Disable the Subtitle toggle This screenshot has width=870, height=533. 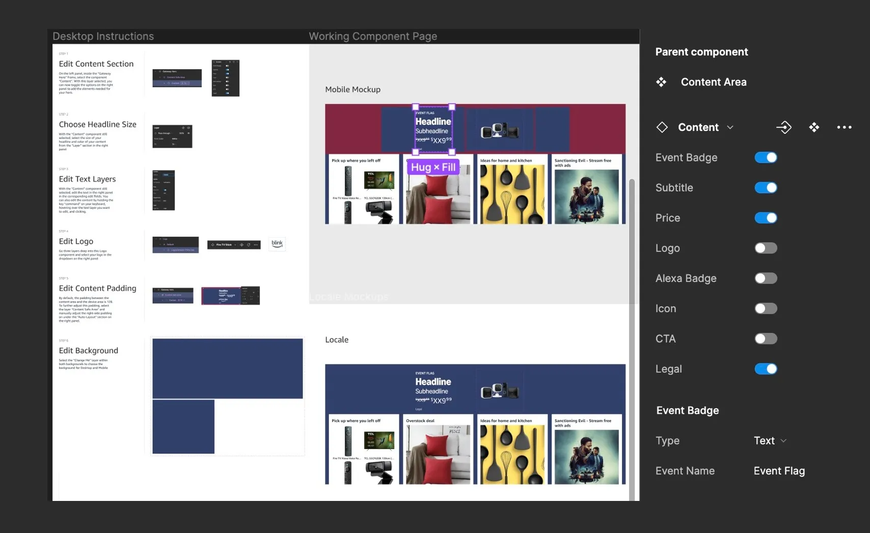(x=766, y=188)
